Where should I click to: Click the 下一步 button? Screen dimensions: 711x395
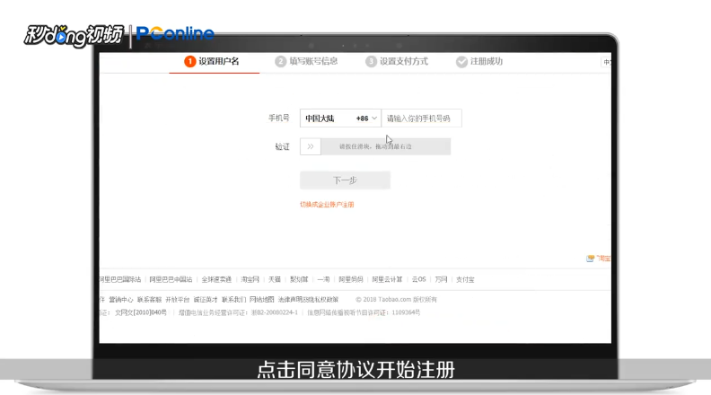[345, 180]
